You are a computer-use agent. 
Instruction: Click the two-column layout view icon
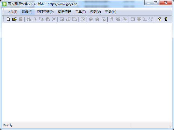(133, 19)
